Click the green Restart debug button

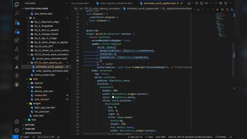coord(222,10)
